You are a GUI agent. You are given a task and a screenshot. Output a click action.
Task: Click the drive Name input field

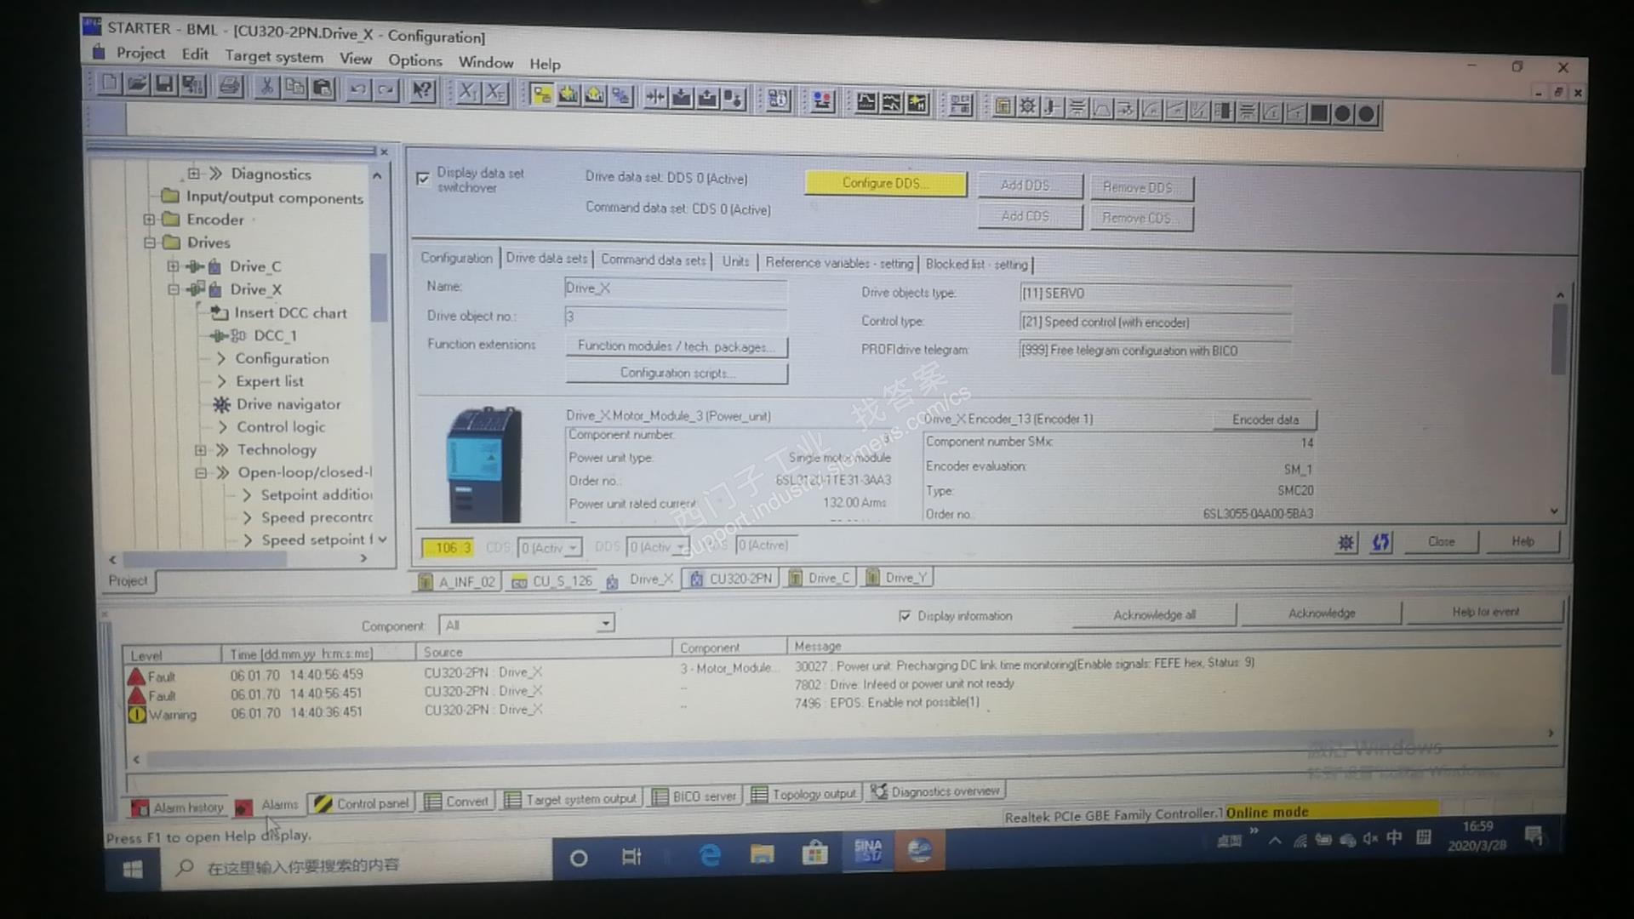pyautogui.click(x=675, y=288)
